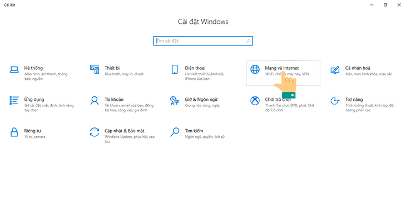
Task: Click the Ứng dụng list icon
Action: (14, 101)
